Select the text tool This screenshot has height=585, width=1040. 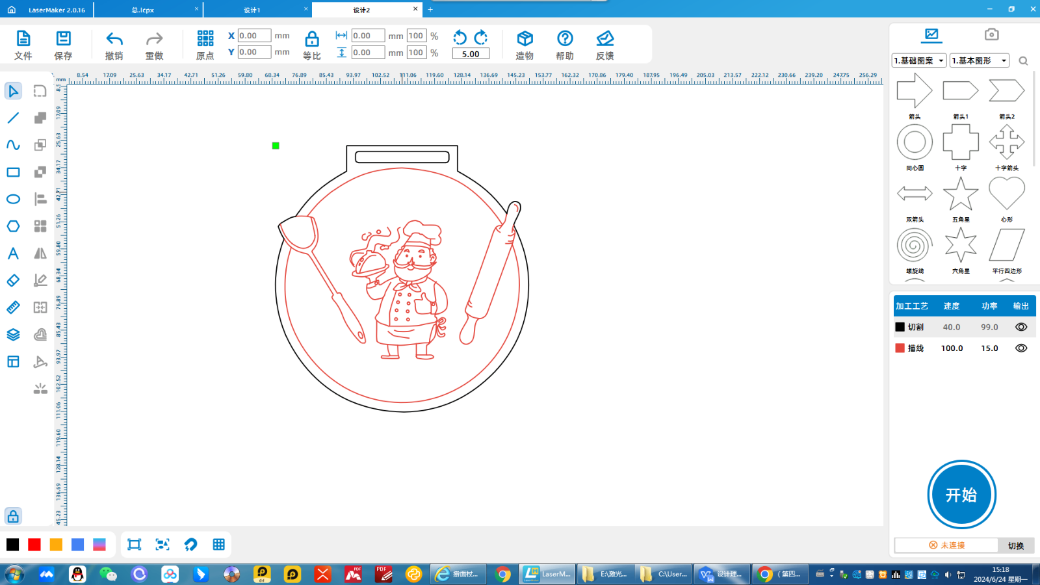coord(13,253)
